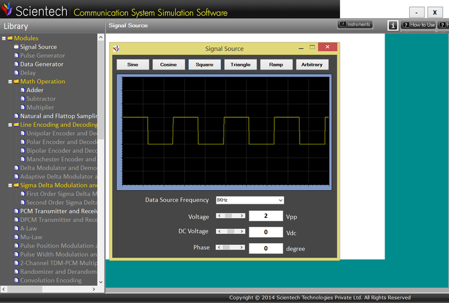The width and height of the screenshot is (449, 303).
Task: Choose the Square waveform button
Action: pyautogui.click(x=204, y=64)
